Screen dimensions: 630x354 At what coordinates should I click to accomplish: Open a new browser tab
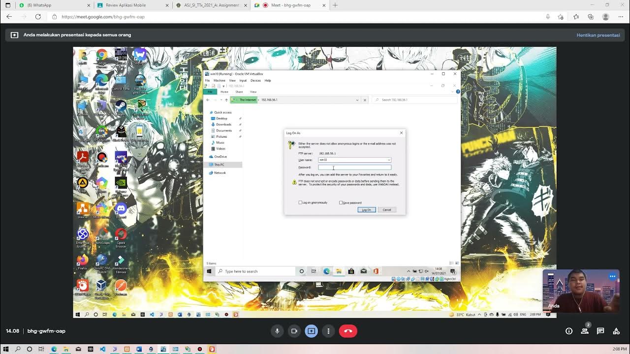coord(335,5)
